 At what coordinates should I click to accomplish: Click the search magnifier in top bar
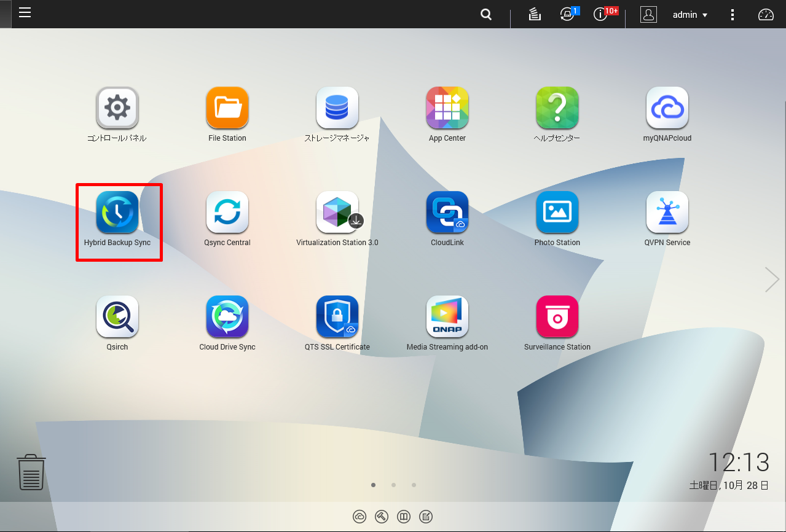pos(486,15)
